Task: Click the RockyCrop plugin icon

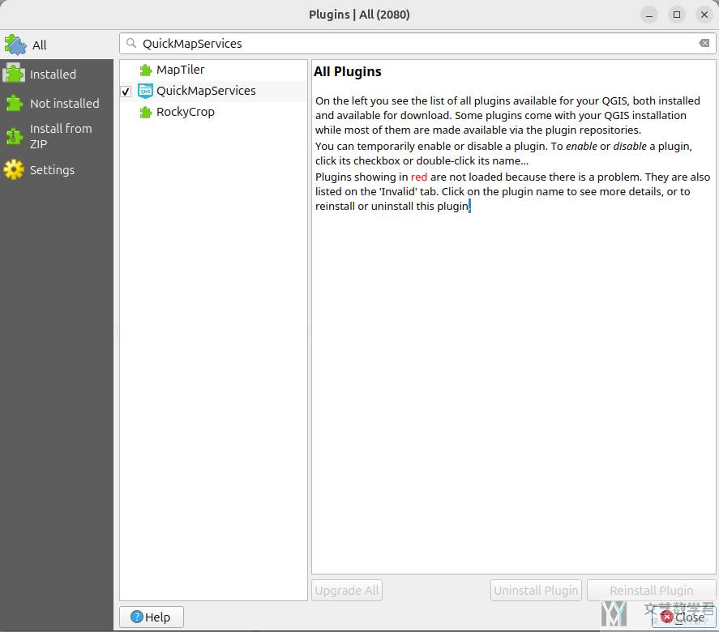Action: coord(146,112)
